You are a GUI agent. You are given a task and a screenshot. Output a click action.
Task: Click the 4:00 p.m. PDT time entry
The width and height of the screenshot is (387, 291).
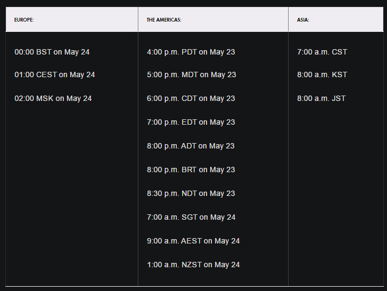[191, 52]
